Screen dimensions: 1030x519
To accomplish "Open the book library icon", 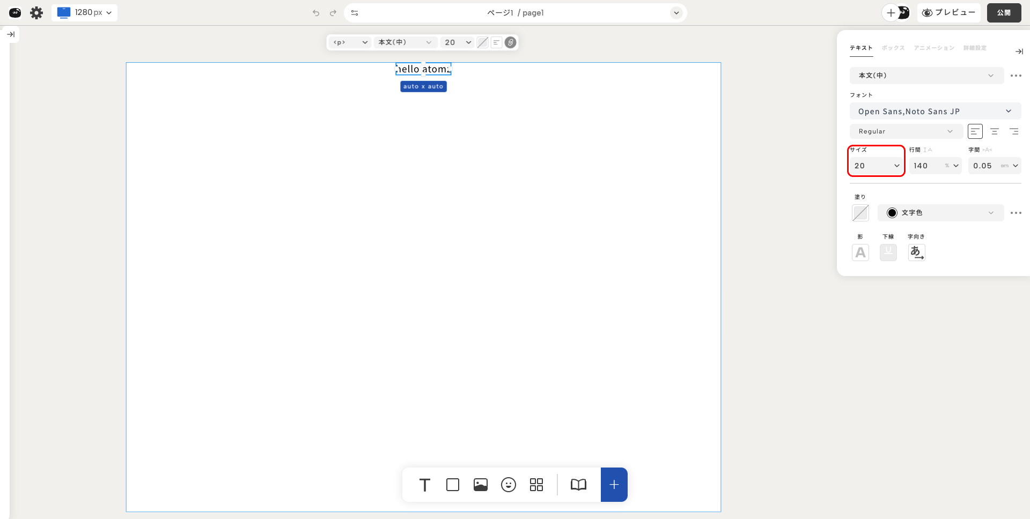I will (x=578, y=485).
